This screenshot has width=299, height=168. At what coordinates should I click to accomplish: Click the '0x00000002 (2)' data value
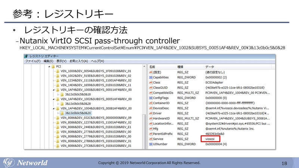[x=216, y=77]
